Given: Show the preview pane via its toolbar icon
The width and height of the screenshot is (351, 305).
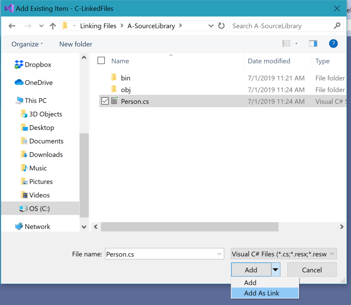Looking at the screenshot, I should click(x=313, y=44).
